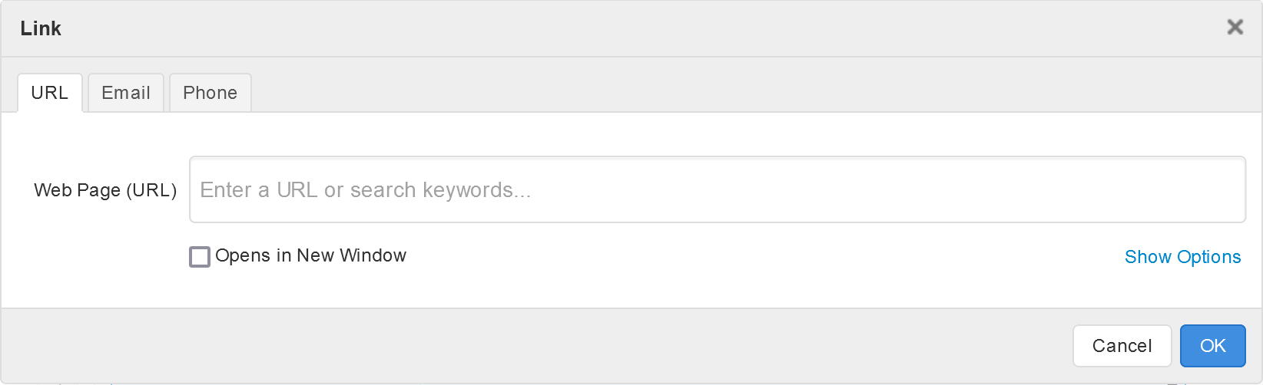Screen dimensions: 1263x385
Task: Click the gray X icon in the title bar
Action: tap(1235, 28)
